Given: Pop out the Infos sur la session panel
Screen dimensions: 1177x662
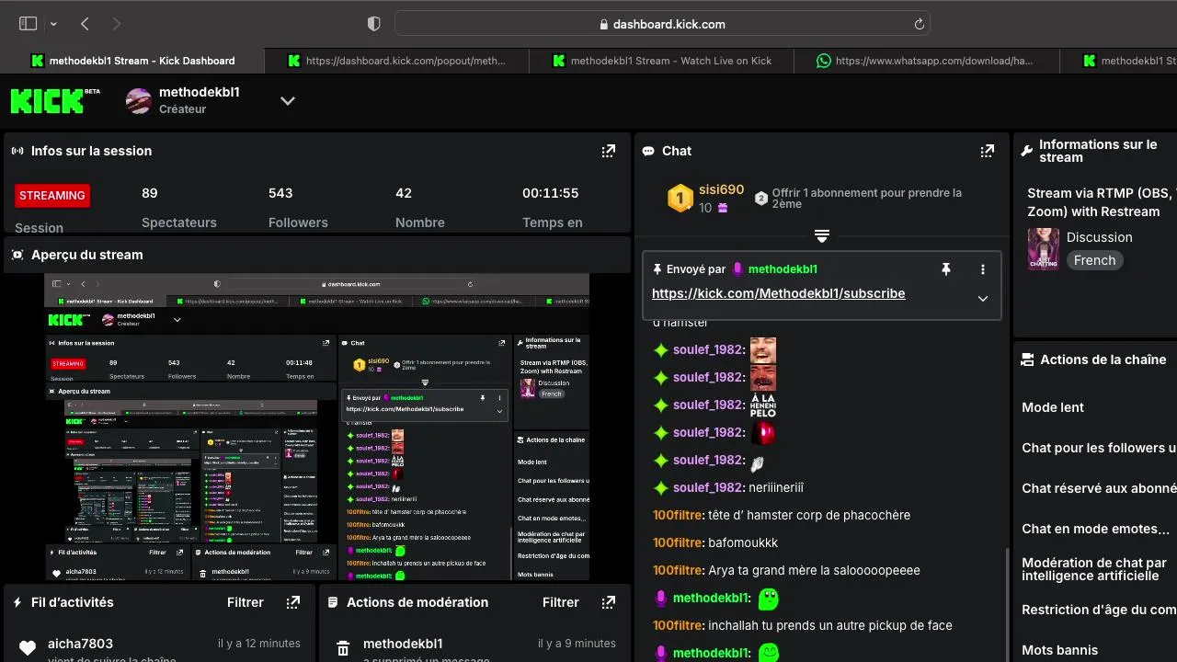Looking at the screenshot, I should (608, 151).
